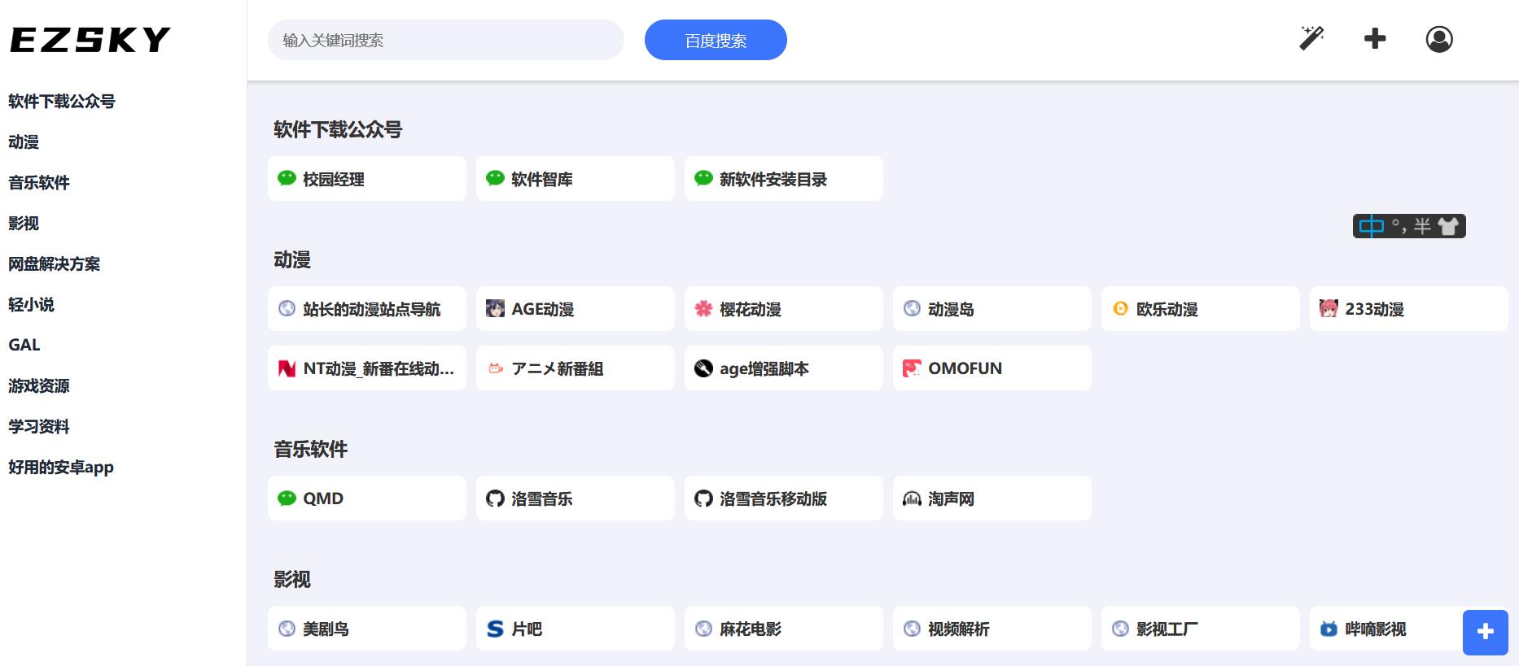Open the OMOFUN link
The image size is (1519, 666).
click(992, 368)
